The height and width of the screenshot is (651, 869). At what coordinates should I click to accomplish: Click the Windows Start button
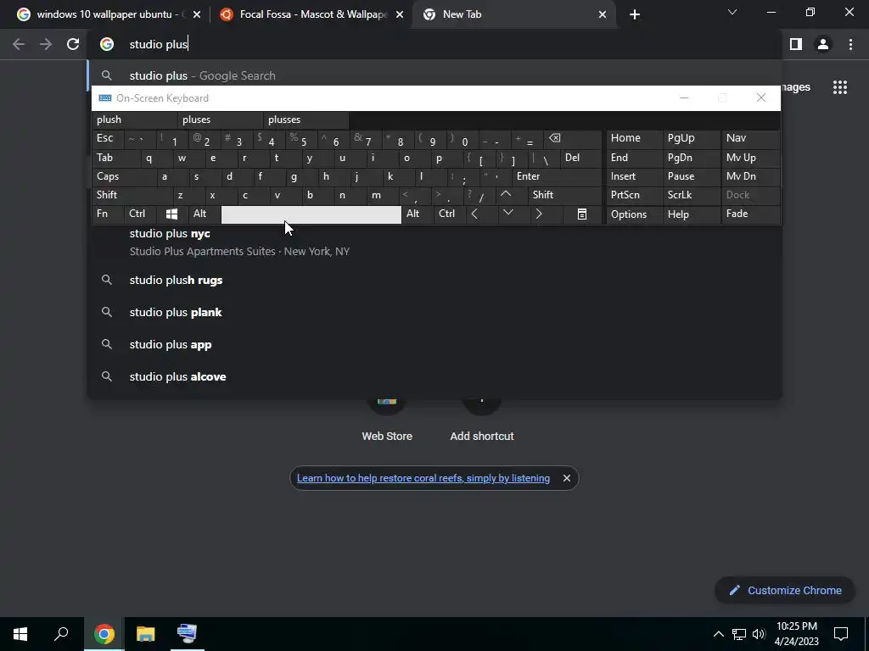(20, 634)
